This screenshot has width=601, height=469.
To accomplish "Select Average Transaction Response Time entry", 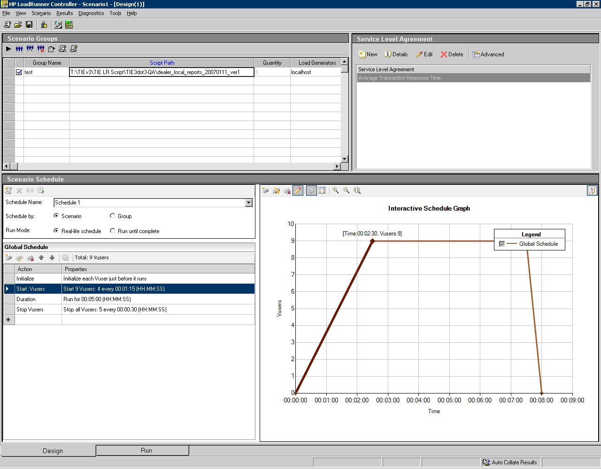I will point(473,78).
